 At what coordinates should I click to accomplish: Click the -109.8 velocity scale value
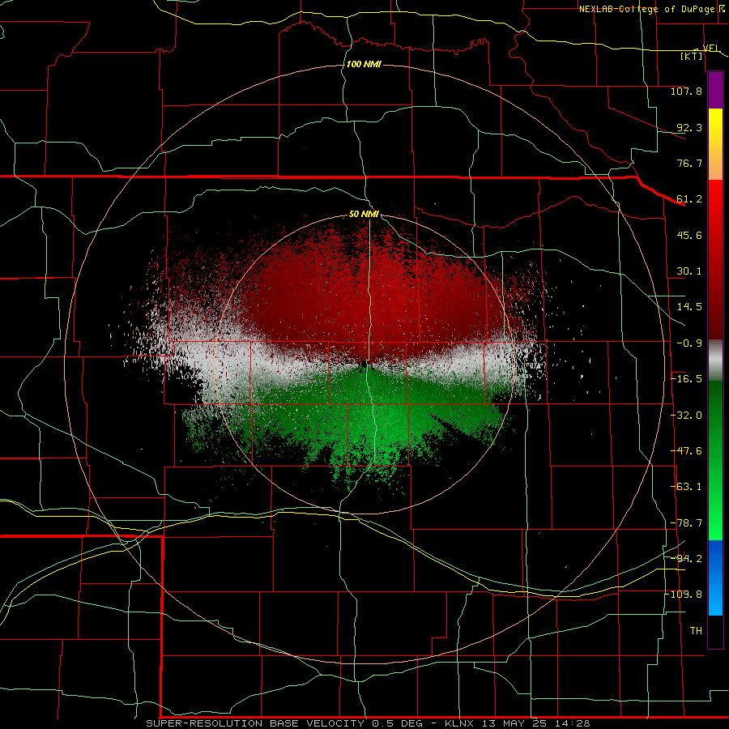(684, 595)
